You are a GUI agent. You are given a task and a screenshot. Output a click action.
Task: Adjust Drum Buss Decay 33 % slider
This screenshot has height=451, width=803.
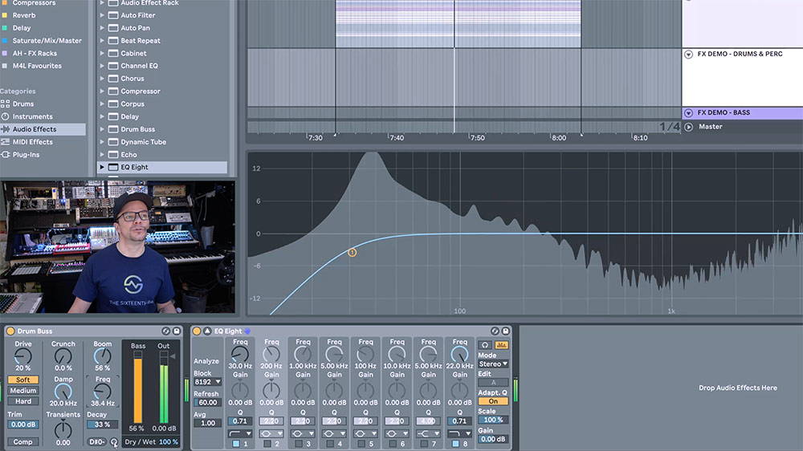pos(103,425)
